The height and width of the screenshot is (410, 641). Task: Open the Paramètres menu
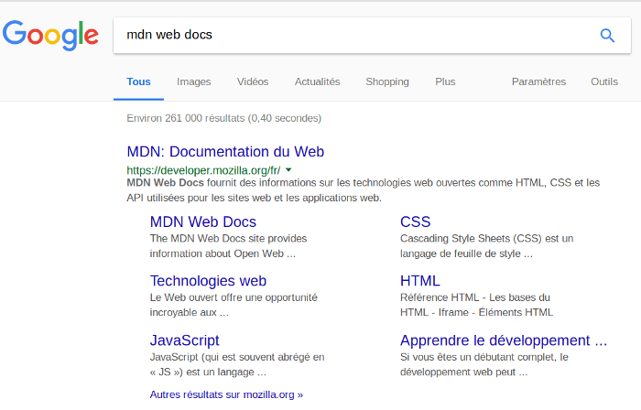point(538,81)
